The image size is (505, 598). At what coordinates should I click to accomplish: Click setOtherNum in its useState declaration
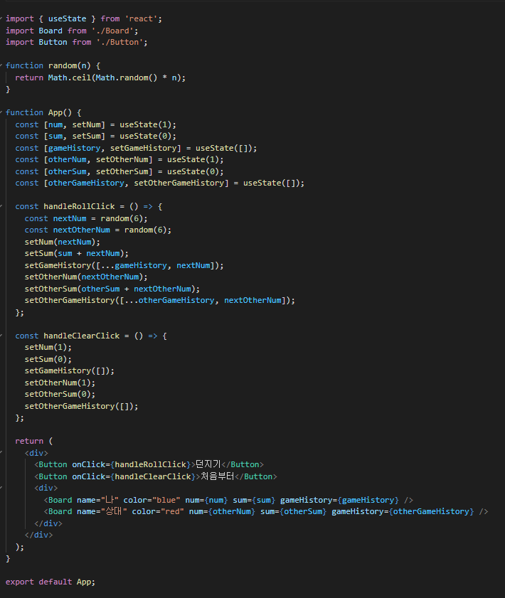(122, 159)
